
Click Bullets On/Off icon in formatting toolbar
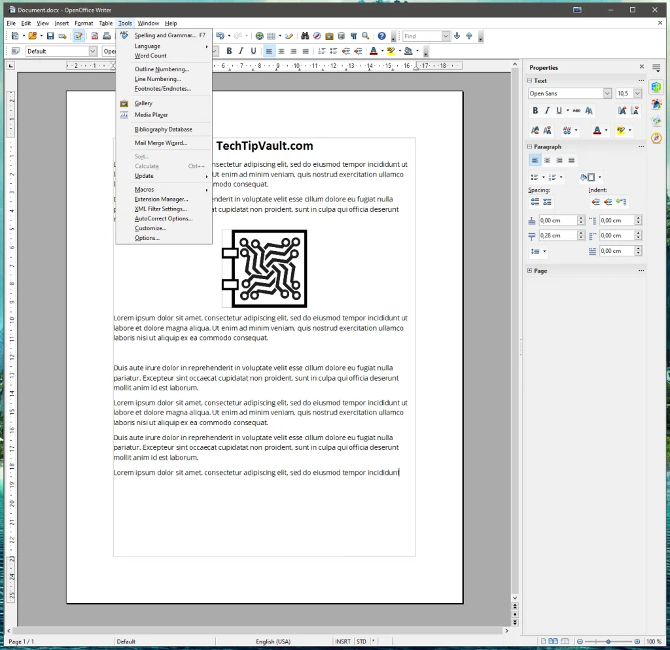point(334,51)
